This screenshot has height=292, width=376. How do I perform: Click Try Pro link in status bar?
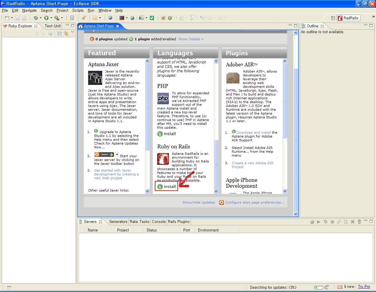pyautogui.click(x=364, y=287)
